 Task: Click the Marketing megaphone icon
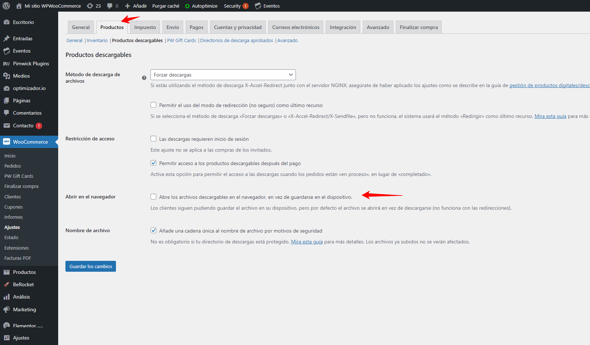coord(7,309)
